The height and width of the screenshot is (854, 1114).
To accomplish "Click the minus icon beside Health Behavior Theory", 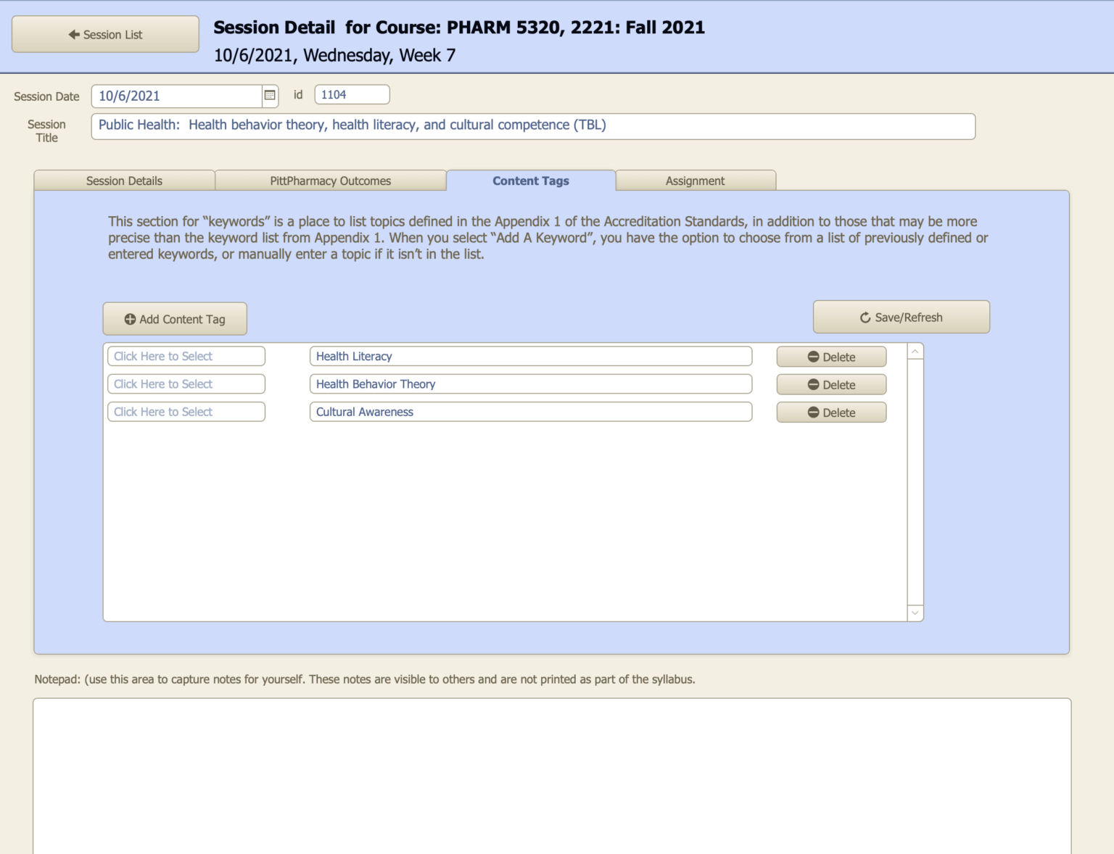I will (x=813, y=384).
